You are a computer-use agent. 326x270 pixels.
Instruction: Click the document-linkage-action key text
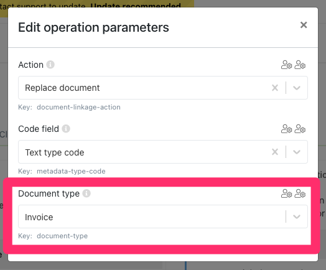pos(78,107)
